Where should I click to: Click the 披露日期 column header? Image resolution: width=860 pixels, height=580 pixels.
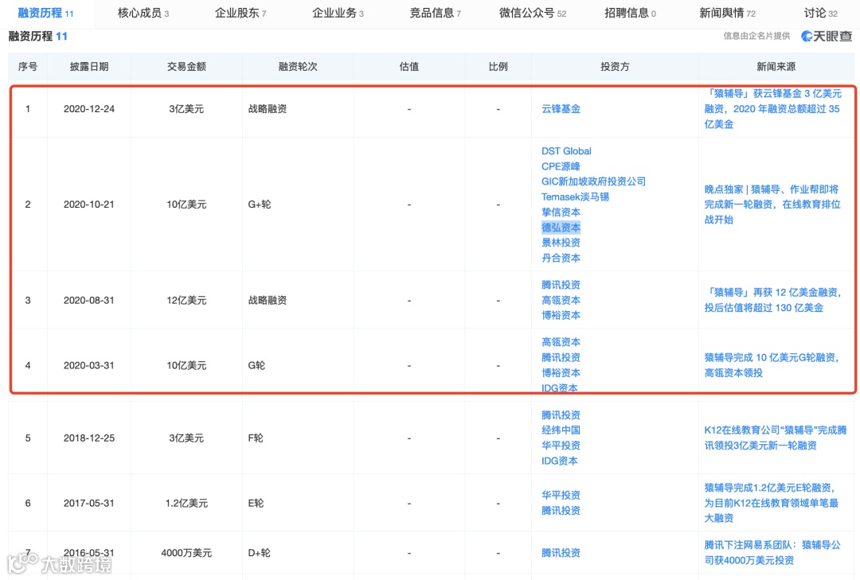click(89, 66)
